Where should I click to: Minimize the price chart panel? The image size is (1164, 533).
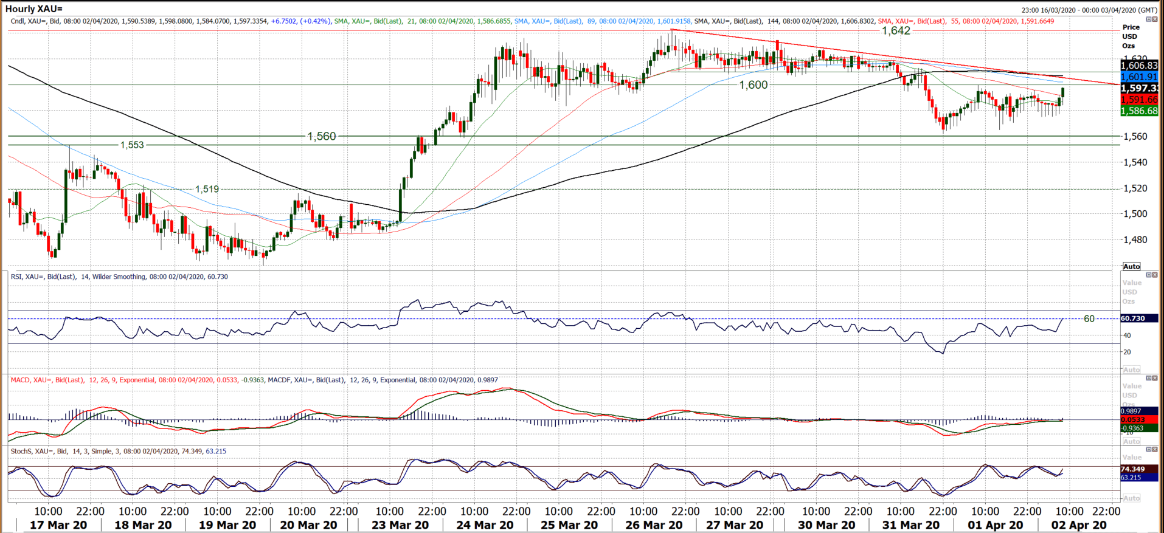pos(1149,19)
